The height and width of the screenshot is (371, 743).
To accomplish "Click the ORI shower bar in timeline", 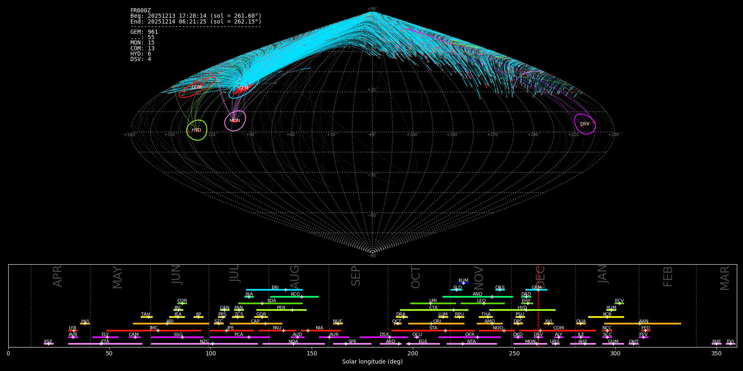I will pos(436,324).
